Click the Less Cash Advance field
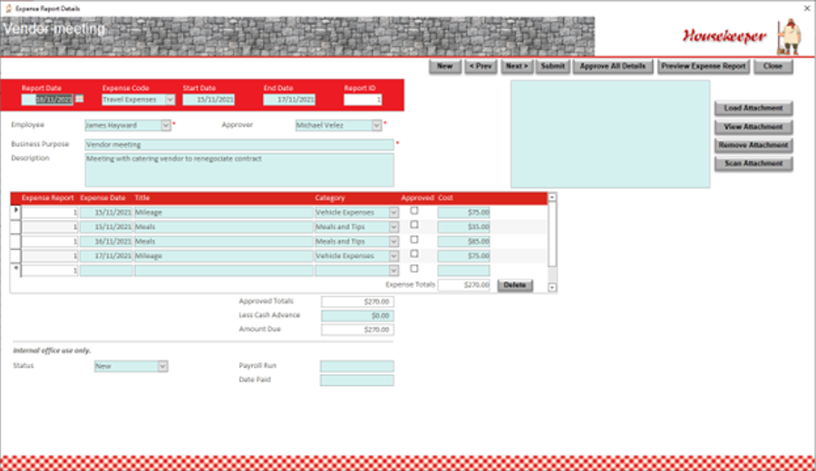 coord(357,315)
